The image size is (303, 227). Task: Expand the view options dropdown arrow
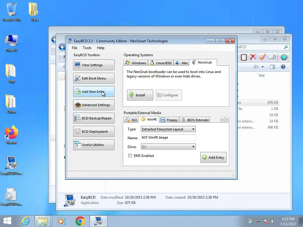262,67
